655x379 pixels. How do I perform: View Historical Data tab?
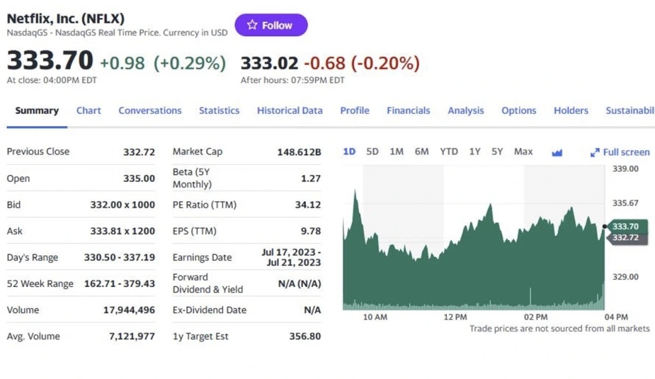click(x=289, y=110)
